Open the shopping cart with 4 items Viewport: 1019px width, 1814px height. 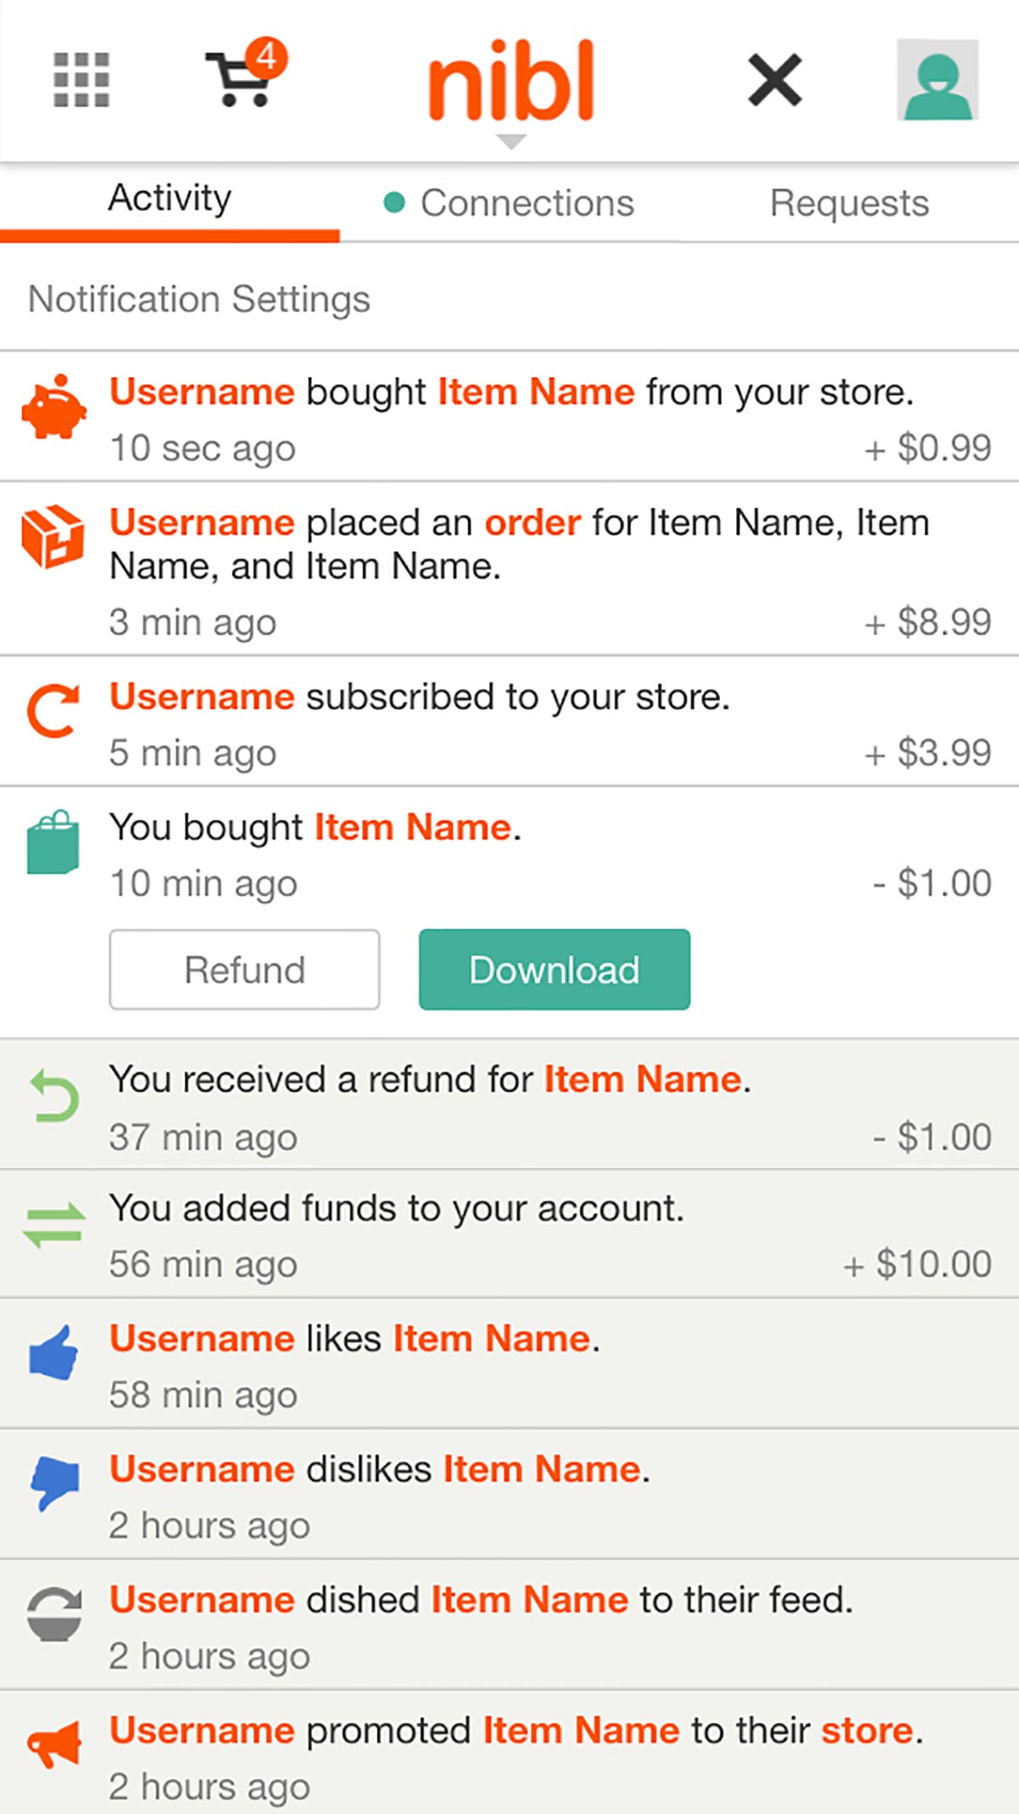[245, 73]
